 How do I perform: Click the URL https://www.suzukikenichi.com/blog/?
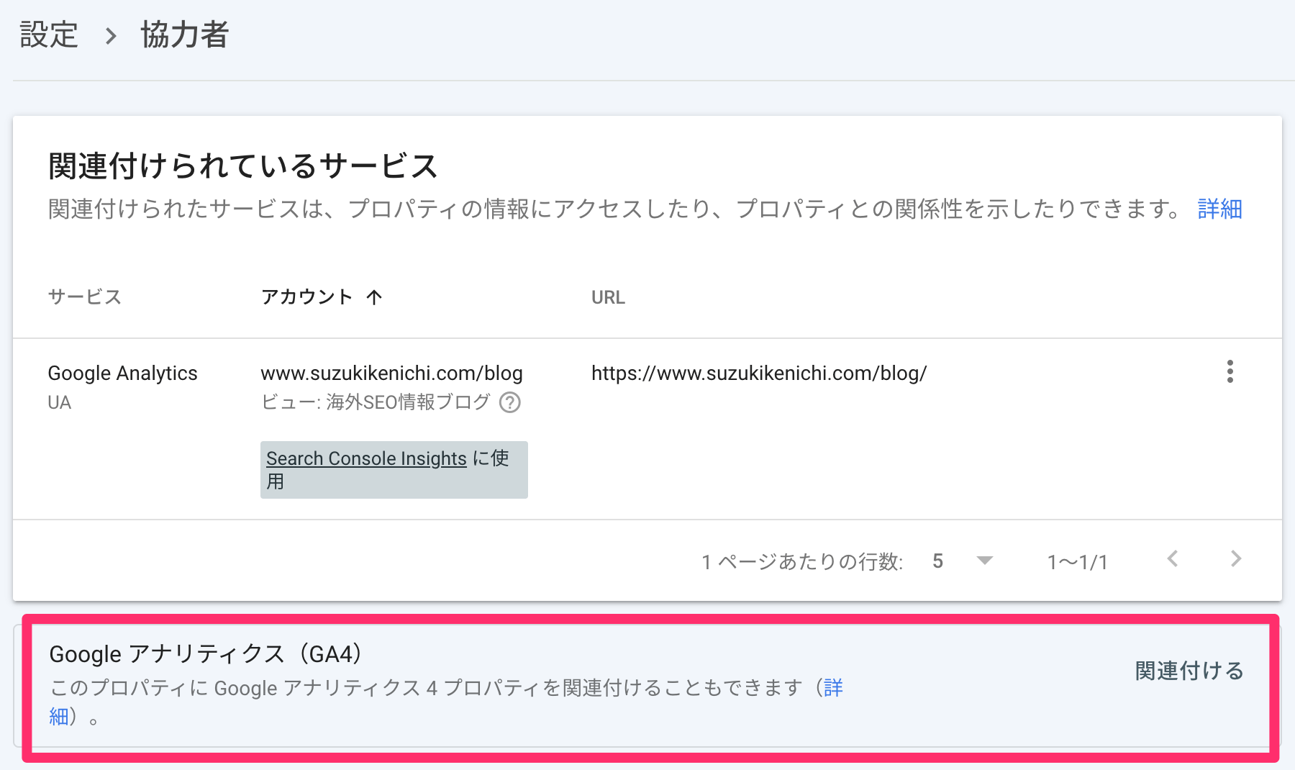tap(759, 373)
